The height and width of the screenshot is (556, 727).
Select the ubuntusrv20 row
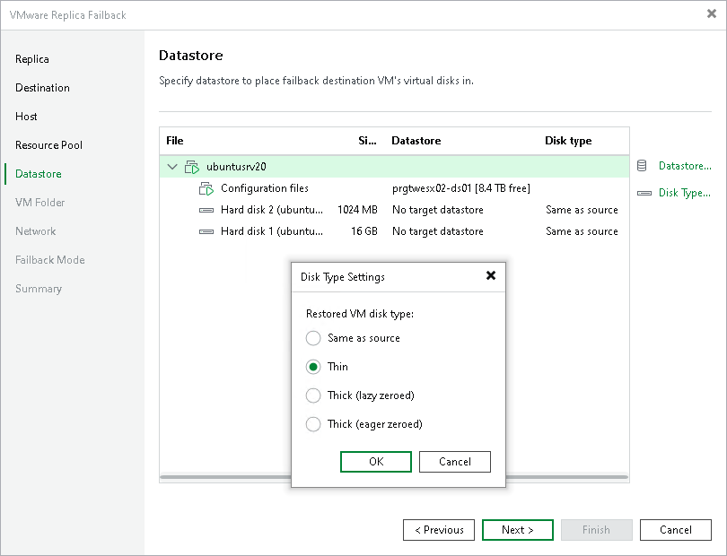pyautogui.click(x=394, y=167)
